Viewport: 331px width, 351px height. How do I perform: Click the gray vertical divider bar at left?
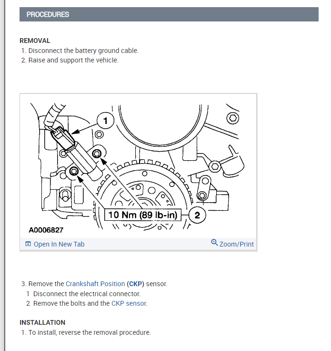coord(4,175)
